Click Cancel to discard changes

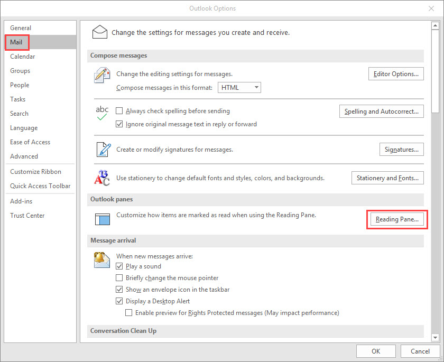coord(420,351)
